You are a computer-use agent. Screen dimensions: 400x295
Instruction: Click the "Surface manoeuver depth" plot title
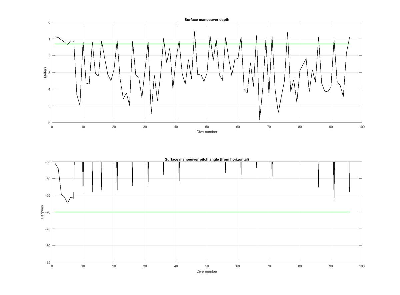(207, 20)
